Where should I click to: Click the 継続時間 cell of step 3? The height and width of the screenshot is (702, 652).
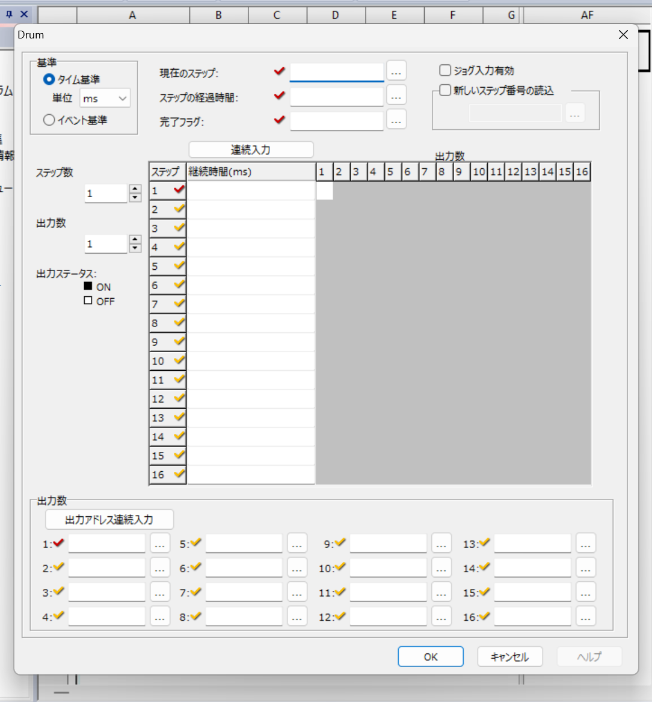251,228
